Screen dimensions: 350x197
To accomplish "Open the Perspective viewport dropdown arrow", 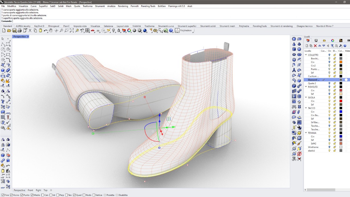I will 28,36.
